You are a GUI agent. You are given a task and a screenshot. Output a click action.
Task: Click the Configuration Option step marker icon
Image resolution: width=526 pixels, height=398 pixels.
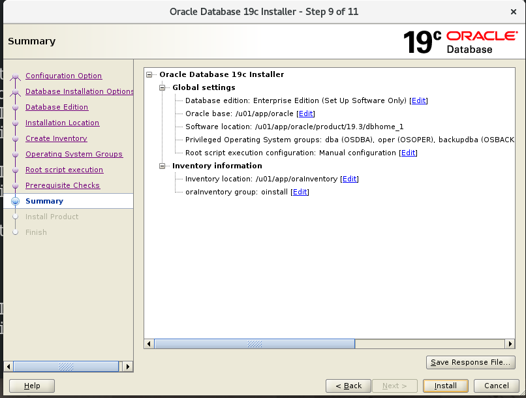point(15,77)
